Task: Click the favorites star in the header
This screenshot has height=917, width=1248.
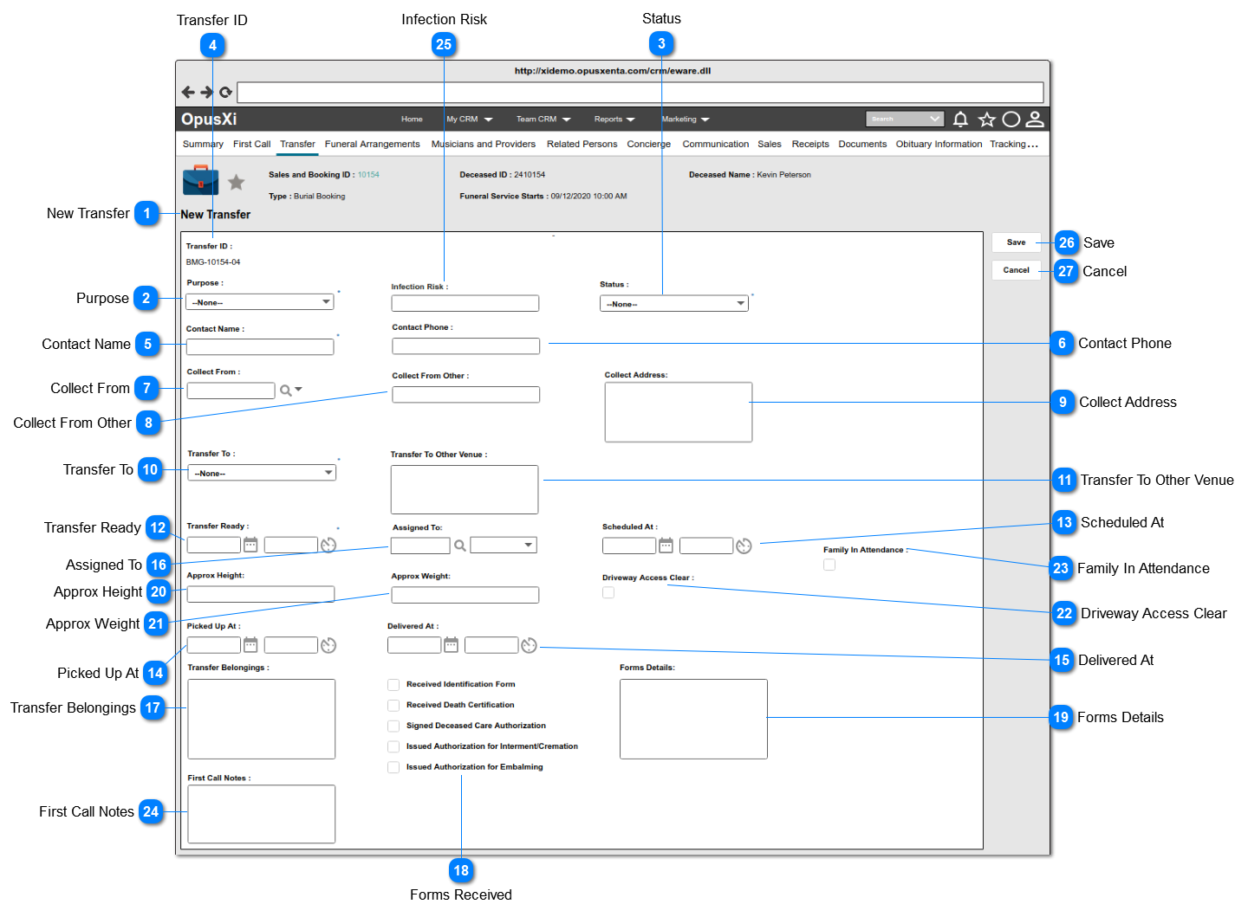Action: [x=986, y=119]
